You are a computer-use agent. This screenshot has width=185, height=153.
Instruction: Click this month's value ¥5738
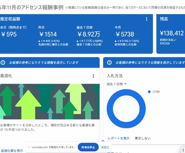click(x=125, y=34)
